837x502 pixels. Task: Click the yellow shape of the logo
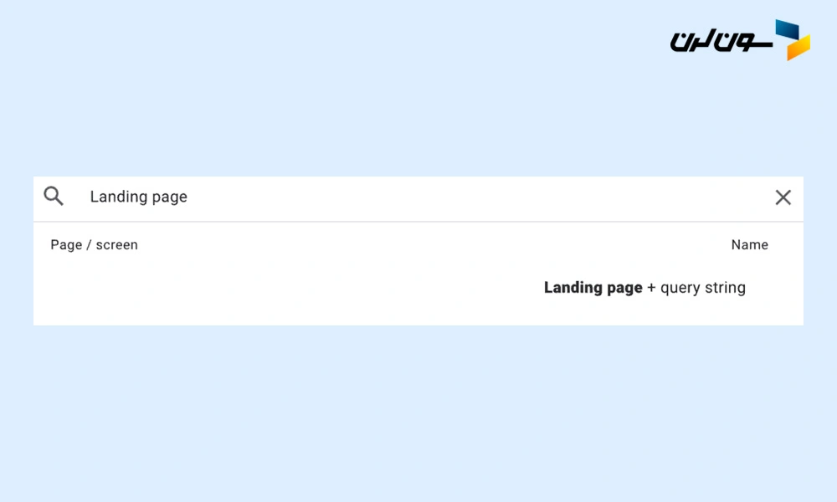tap(798, 49)
